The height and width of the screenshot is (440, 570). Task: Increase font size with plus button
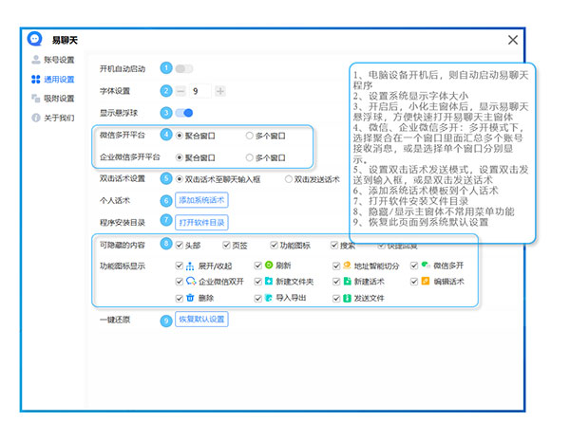click(220, 91)
